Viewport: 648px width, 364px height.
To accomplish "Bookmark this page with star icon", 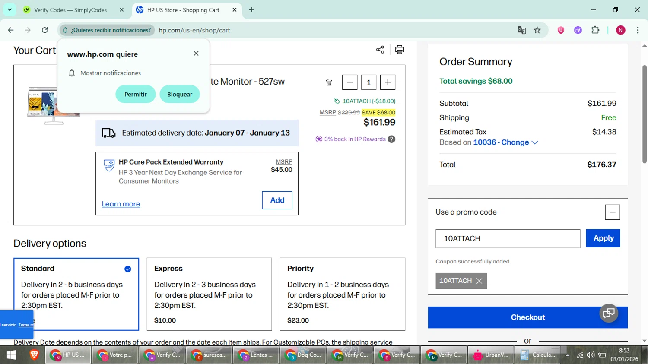I will tap(537, 30).
